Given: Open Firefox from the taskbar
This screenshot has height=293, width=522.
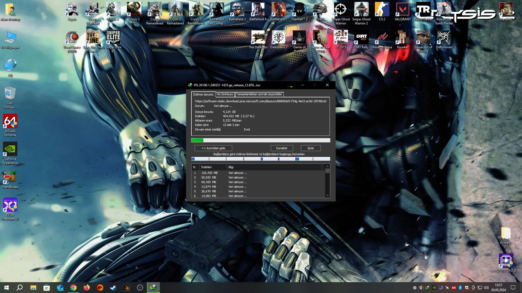Looking at the screenshot, I should point(87,288).
